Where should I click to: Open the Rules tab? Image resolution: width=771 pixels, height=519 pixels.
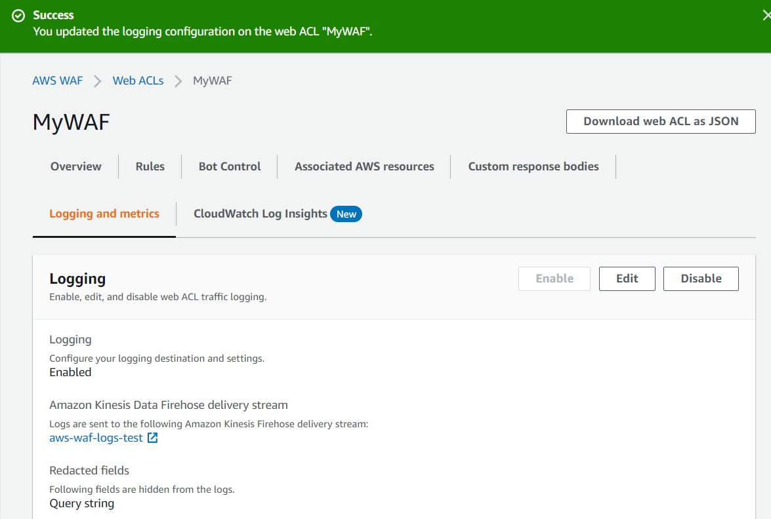tap(150, 166)
